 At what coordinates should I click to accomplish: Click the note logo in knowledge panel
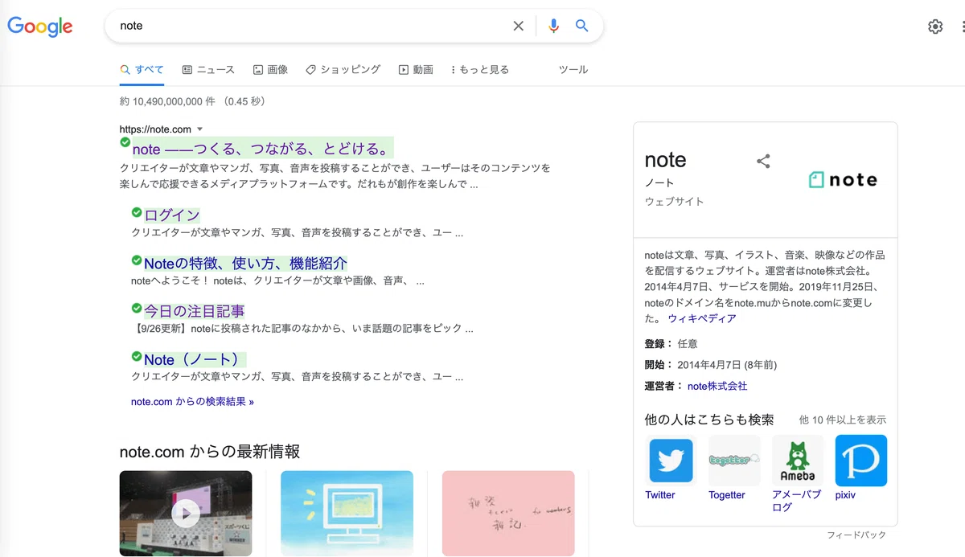pyautogui.click(x=843, y=180)
